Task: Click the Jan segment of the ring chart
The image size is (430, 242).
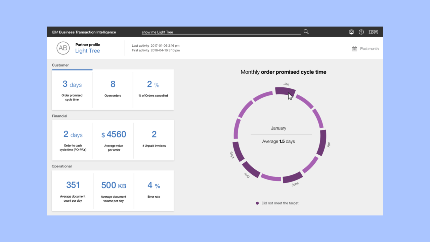Action: pyautogui.click(x=285, y=91)
